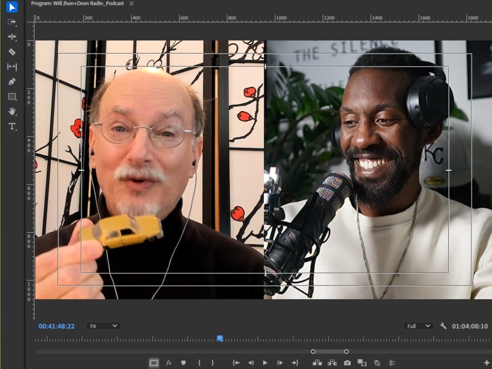Step back one frame
Screen dimensions: 492x369
[x=251, y=363]
